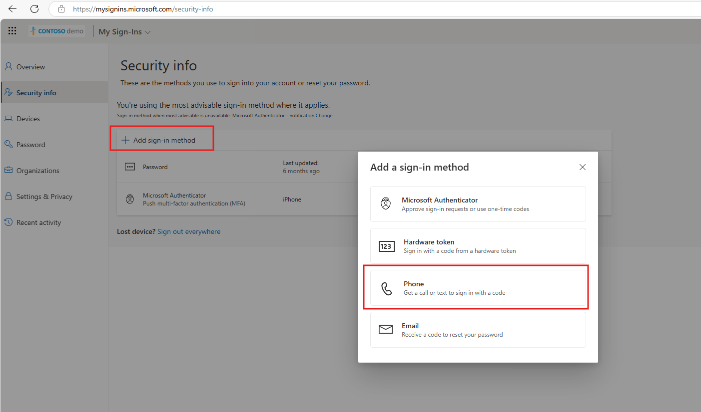Choose the Phone sign-in option
This screenshot has height=412, width=701.
[478, 288]
